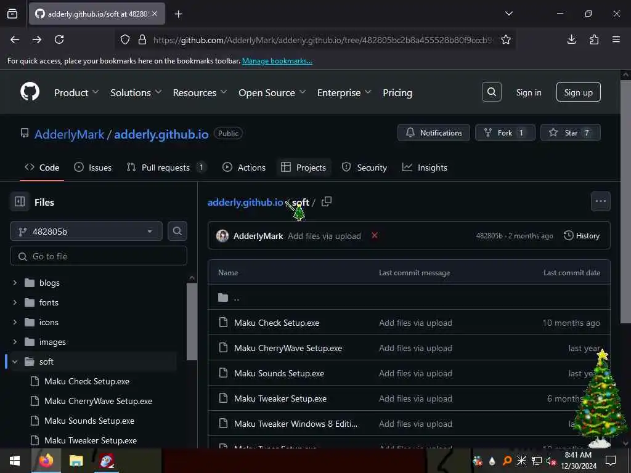Click the Notifications button
Screen dimensions: 631x473
433,133
